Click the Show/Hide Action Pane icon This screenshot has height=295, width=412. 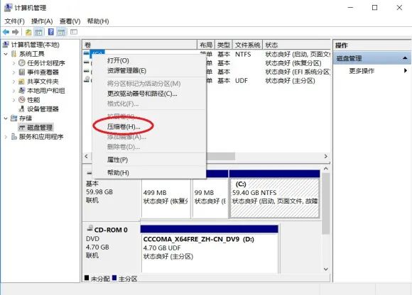(61, 32)
